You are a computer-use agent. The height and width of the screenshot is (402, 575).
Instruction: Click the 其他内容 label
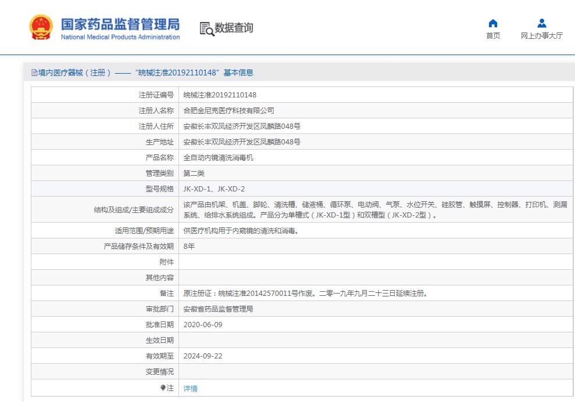pyautogui.click(x=159, y=278)
